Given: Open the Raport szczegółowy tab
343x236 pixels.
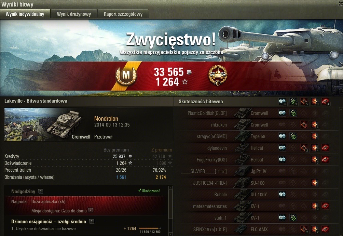Looking at the screenshot, I should [x=123, y=14].
